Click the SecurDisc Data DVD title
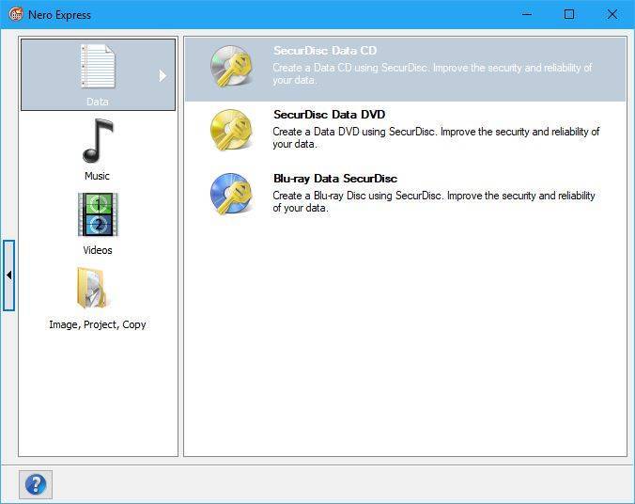The width and height of the screenshot is (635, 504). (x=330, y=115)
